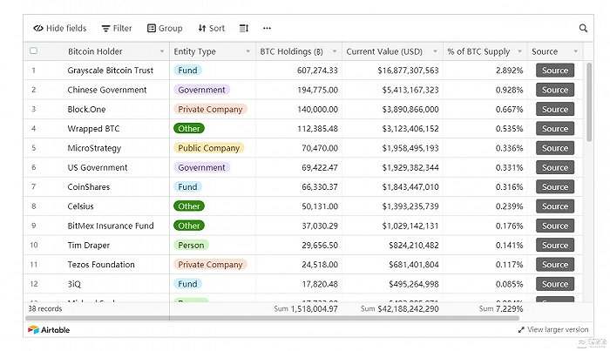Viewport: 610px width, 351px height.
Task: Click Private Company tag in Block.One row
Action: pos(210,109)
